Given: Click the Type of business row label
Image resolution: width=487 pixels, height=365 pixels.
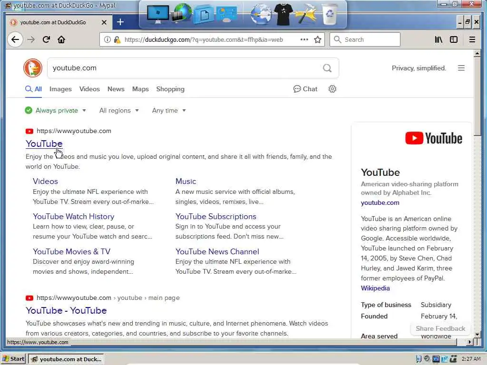Looking at the screenshot, I should point(386,305).
